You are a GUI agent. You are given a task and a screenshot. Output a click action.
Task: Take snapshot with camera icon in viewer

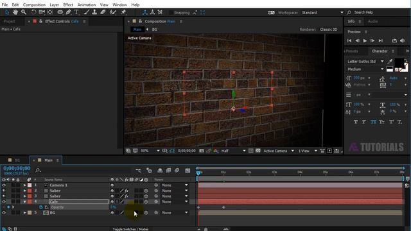click(x=201, y=151)
